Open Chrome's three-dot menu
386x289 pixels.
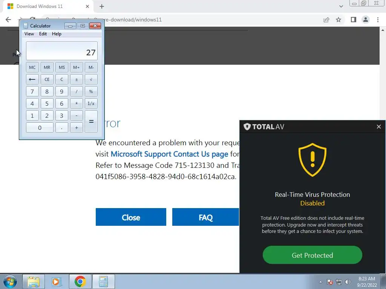point(378,20)
